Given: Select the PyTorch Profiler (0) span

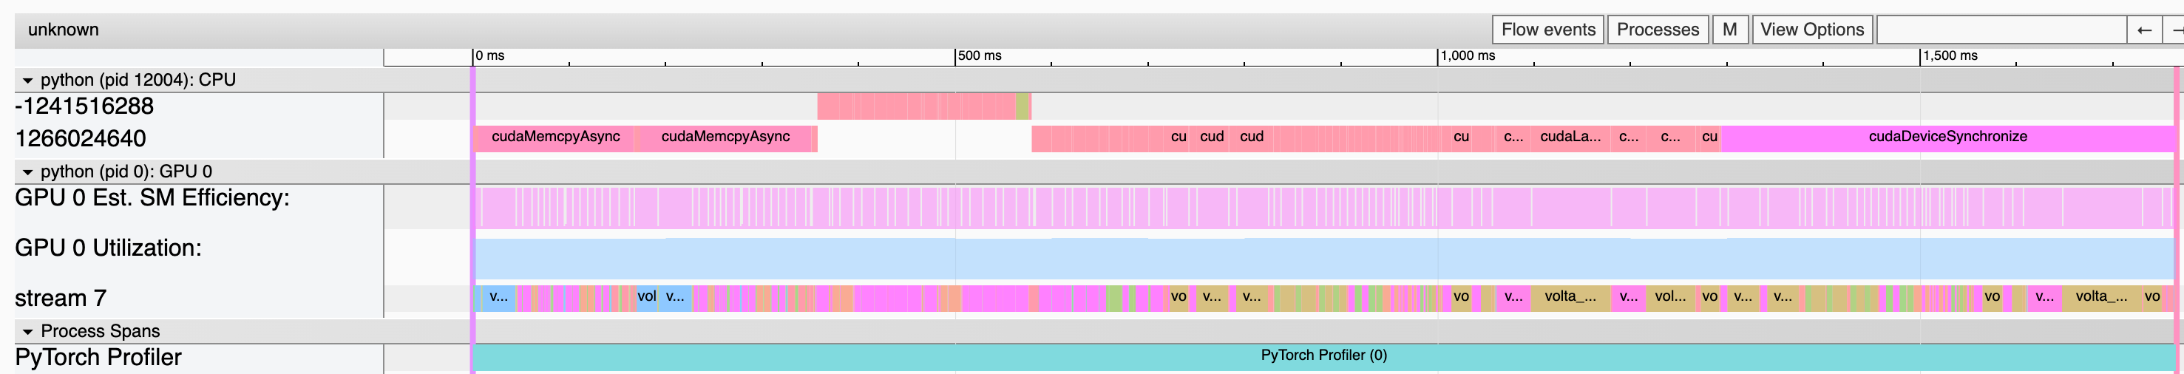Looking at the screenshot, I should (1323, 356).
